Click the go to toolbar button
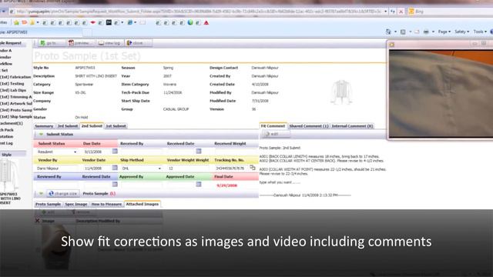 point(52,43)
